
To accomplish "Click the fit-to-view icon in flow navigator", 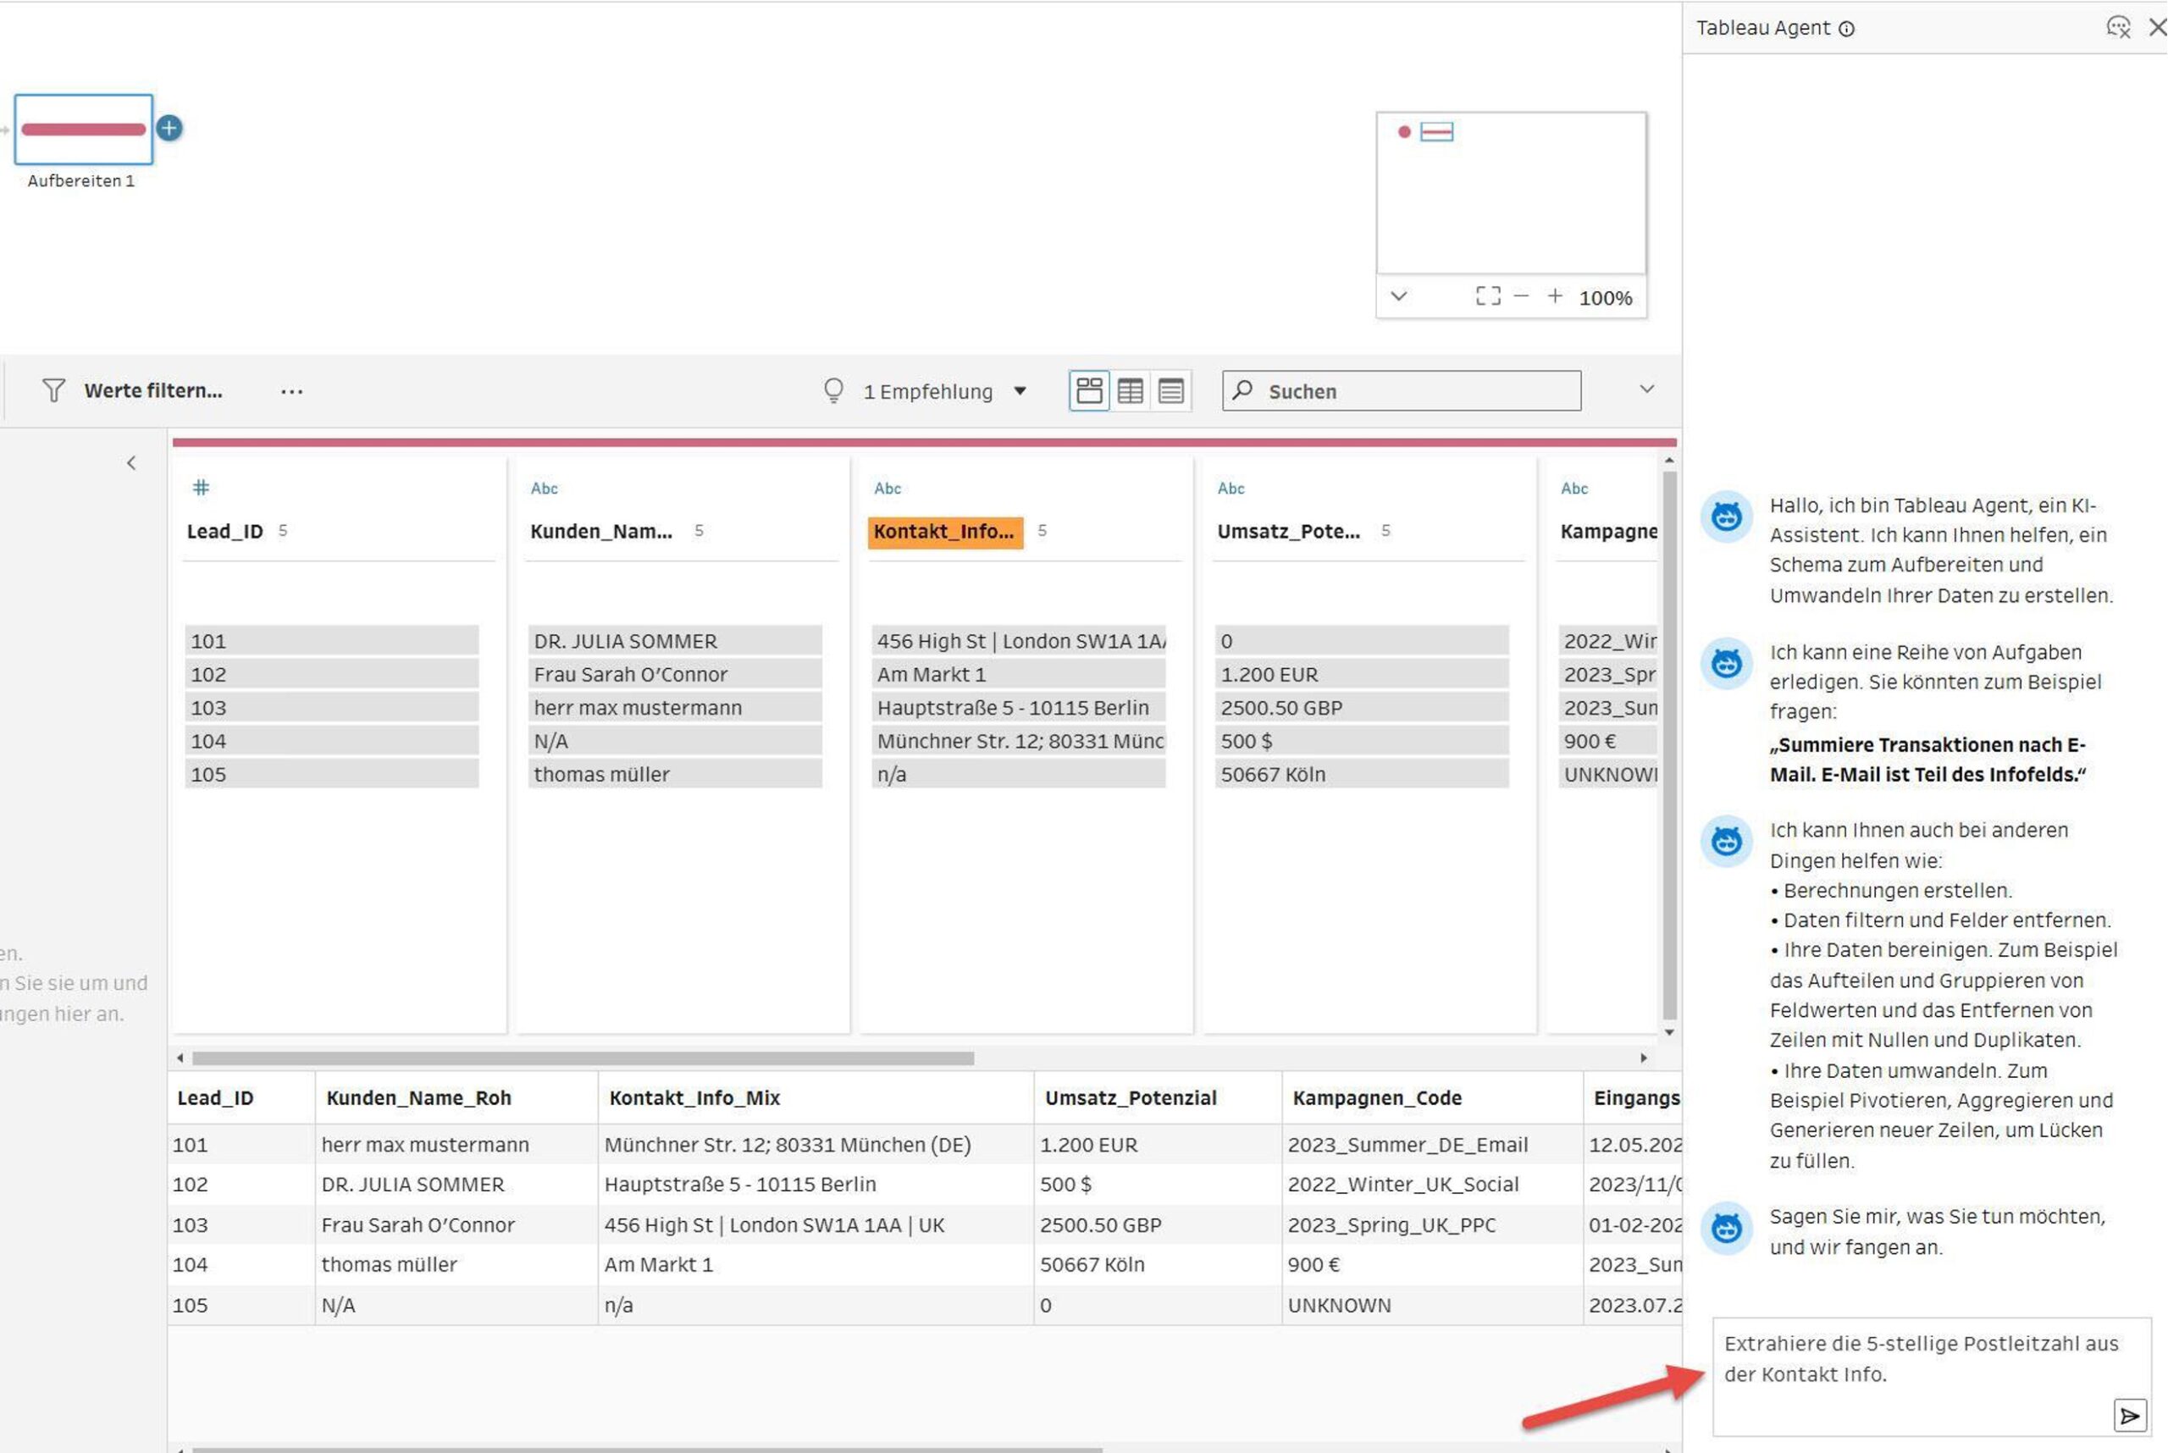I will pos(1488,296).
